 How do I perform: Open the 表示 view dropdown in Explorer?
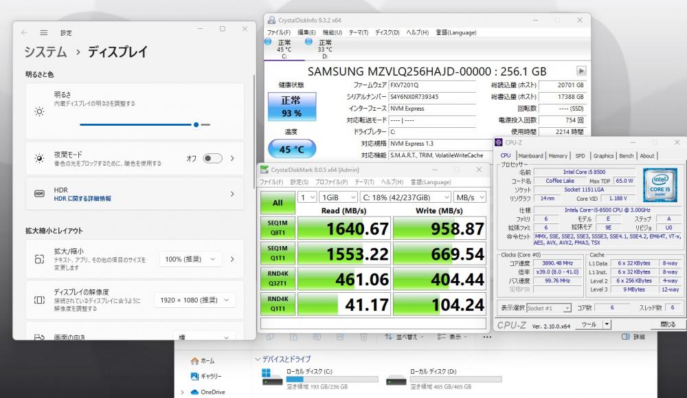(452, 337)
